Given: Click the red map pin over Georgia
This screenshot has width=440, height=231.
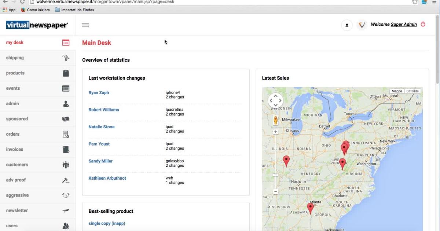Looking at the screenshot, I should (310, 208).
